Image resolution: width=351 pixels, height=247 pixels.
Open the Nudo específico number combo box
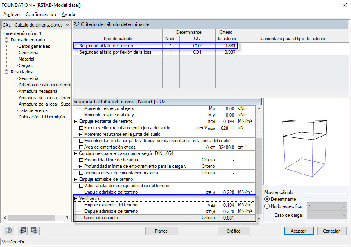[327, 206]
